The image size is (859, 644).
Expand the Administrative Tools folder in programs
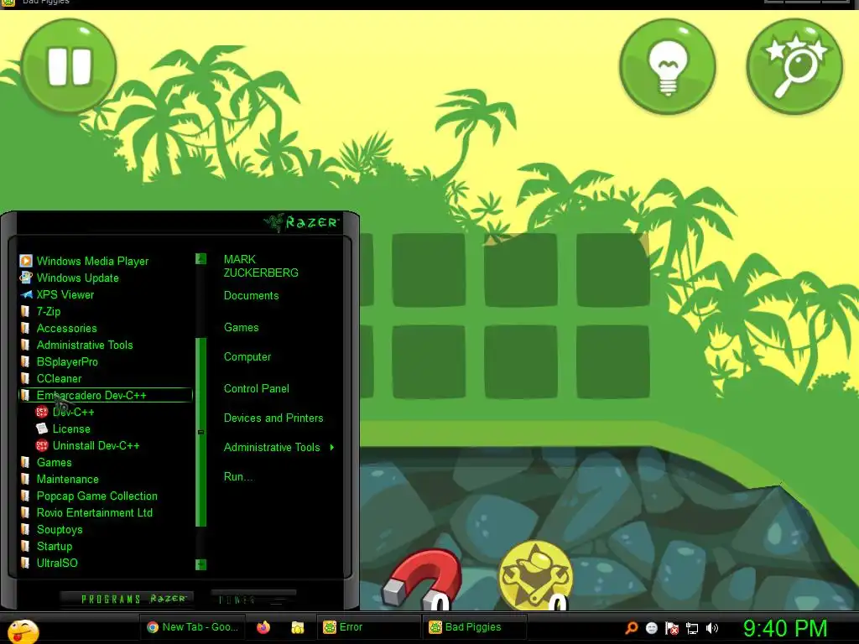[x=85, y=345]
